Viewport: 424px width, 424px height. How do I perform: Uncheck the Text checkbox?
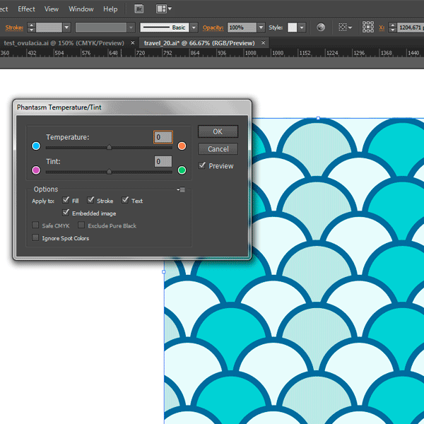click(125, 200)
